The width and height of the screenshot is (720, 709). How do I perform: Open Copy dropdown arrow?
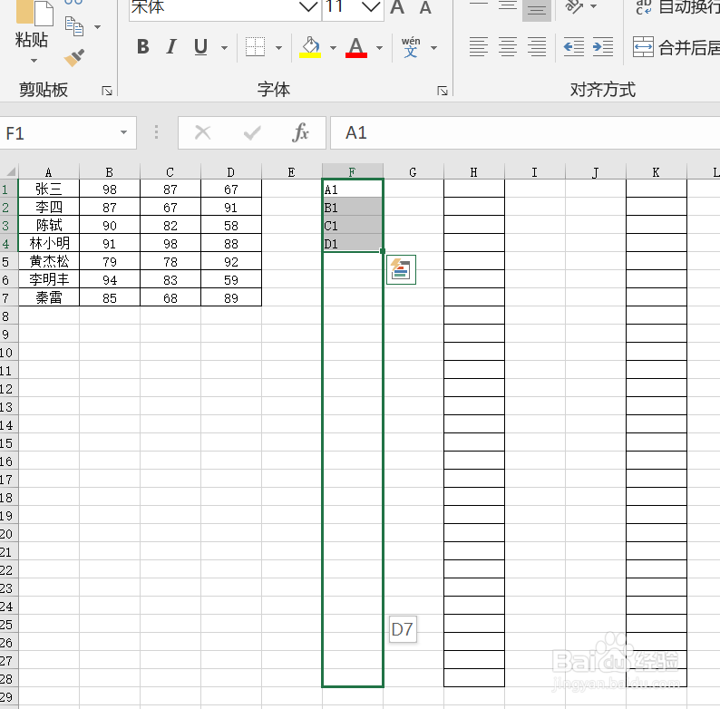(97, 27)
